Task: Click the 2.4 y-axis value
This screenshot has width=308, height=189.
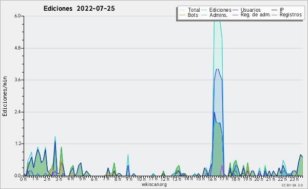Action: (x=17, y=112)
